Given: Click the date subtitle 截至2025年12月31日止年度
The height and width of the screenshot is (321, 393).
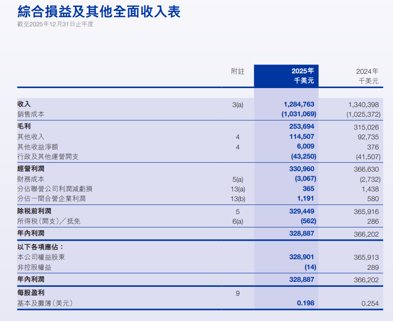Looking at the screenshot, I should pyautogui.click(x=55, y=24).
